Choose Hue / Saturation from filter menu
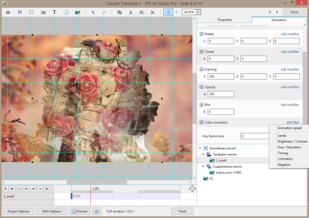The height and width of the screenshot is (218, 309). pos(289,147)
